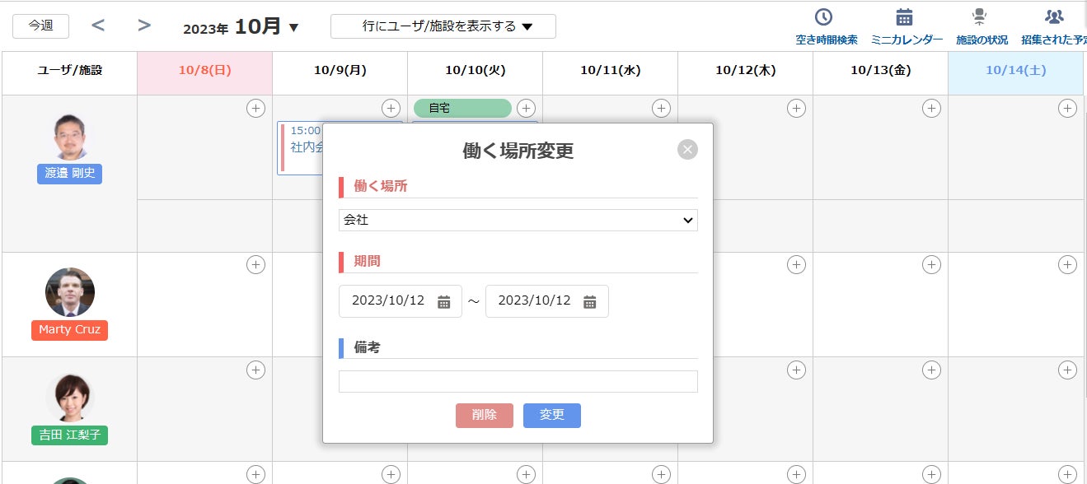Select the green 自宅 location tag

coord(462,108)
